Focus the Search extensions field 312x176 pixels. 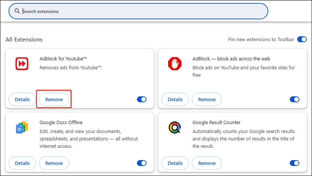coord(138,11)
